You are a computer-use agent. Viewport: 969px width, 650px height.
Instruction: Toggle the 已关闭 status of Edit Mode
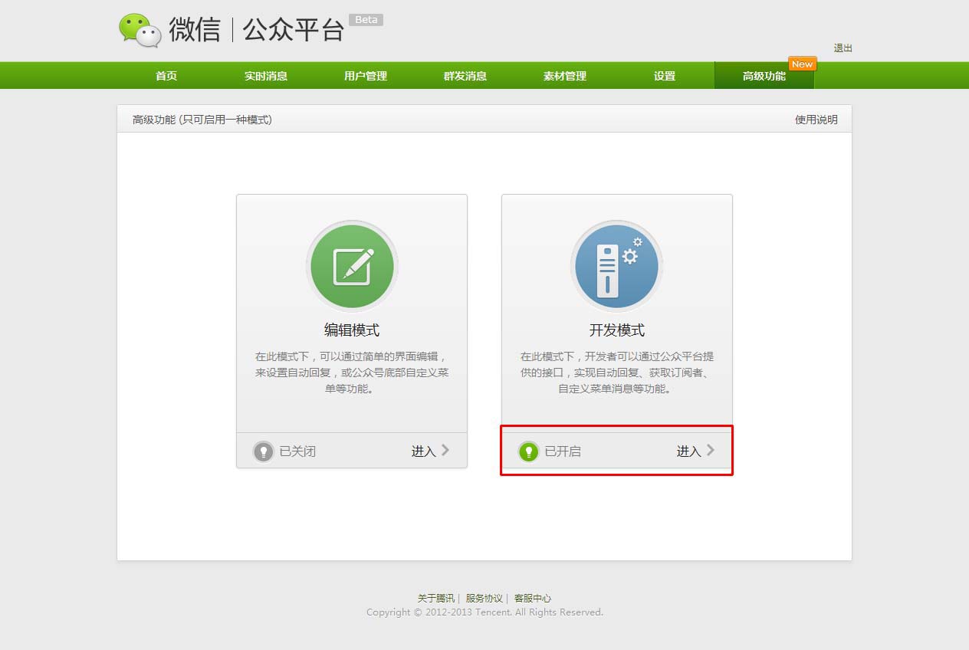coord(297,451)
